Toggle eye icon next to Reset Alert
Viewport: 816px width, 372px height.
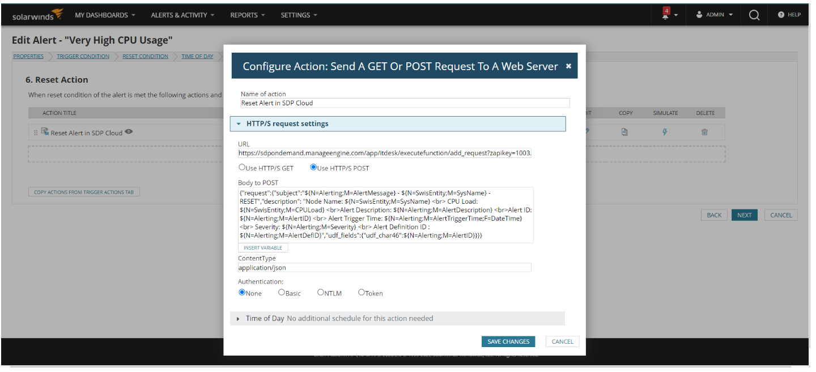[129, 132]
